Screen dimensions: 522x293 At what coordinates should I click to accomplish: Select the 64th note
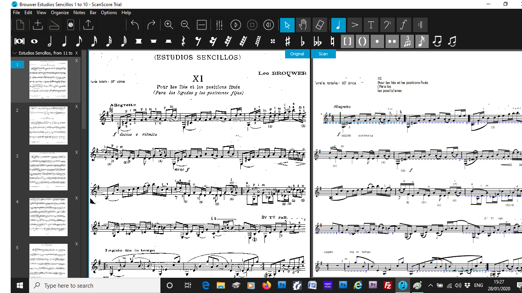[x=124, y=41]
